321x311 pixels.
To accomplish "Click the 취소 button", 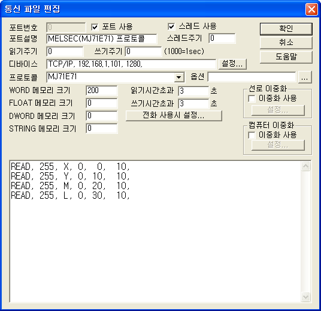I will (x=286, y=43).
